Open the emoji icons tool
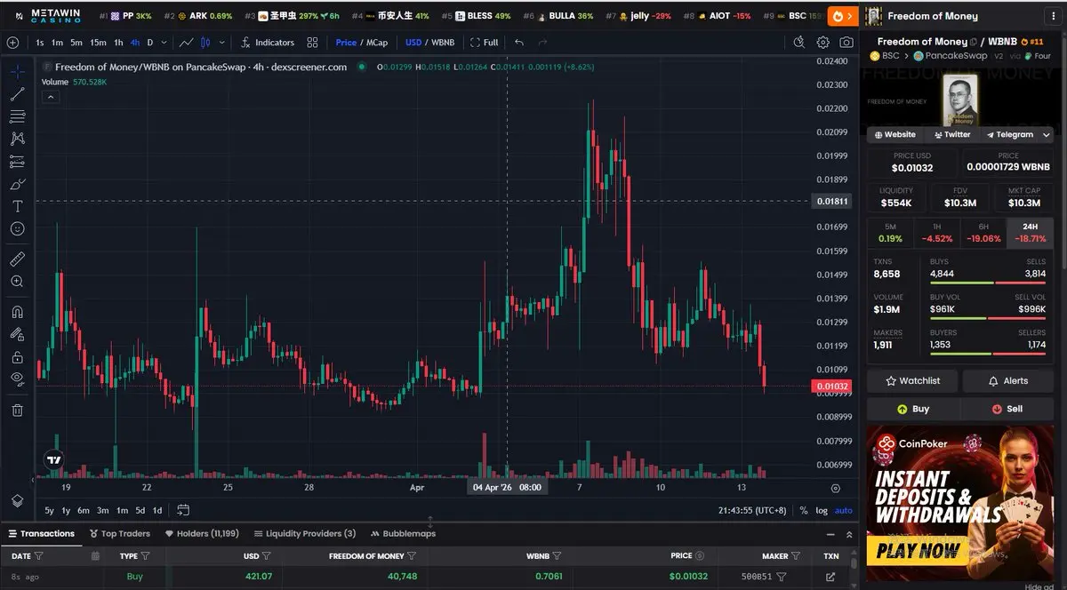This screenshot has width=1067, height=590. 17,229
